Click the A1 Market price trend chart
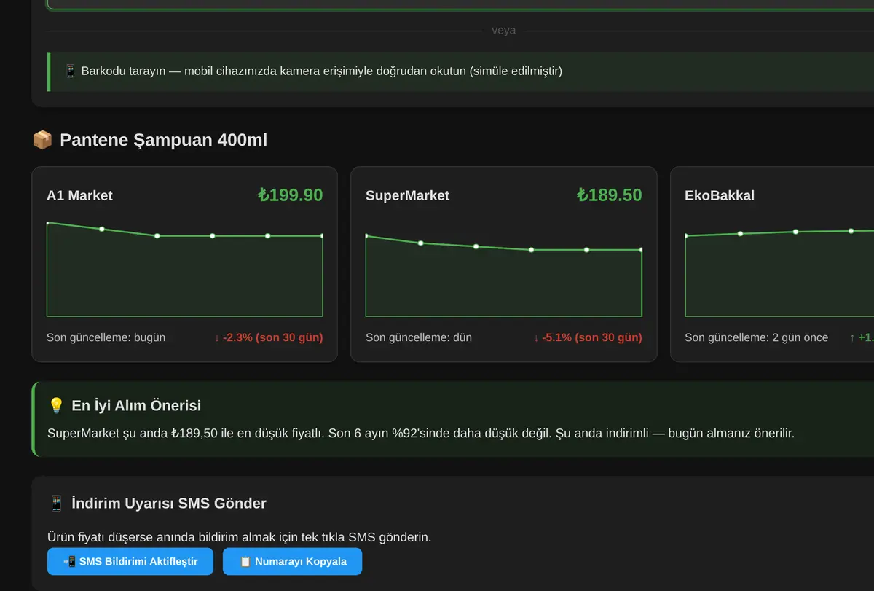874x591 pixels. [184, 269]
